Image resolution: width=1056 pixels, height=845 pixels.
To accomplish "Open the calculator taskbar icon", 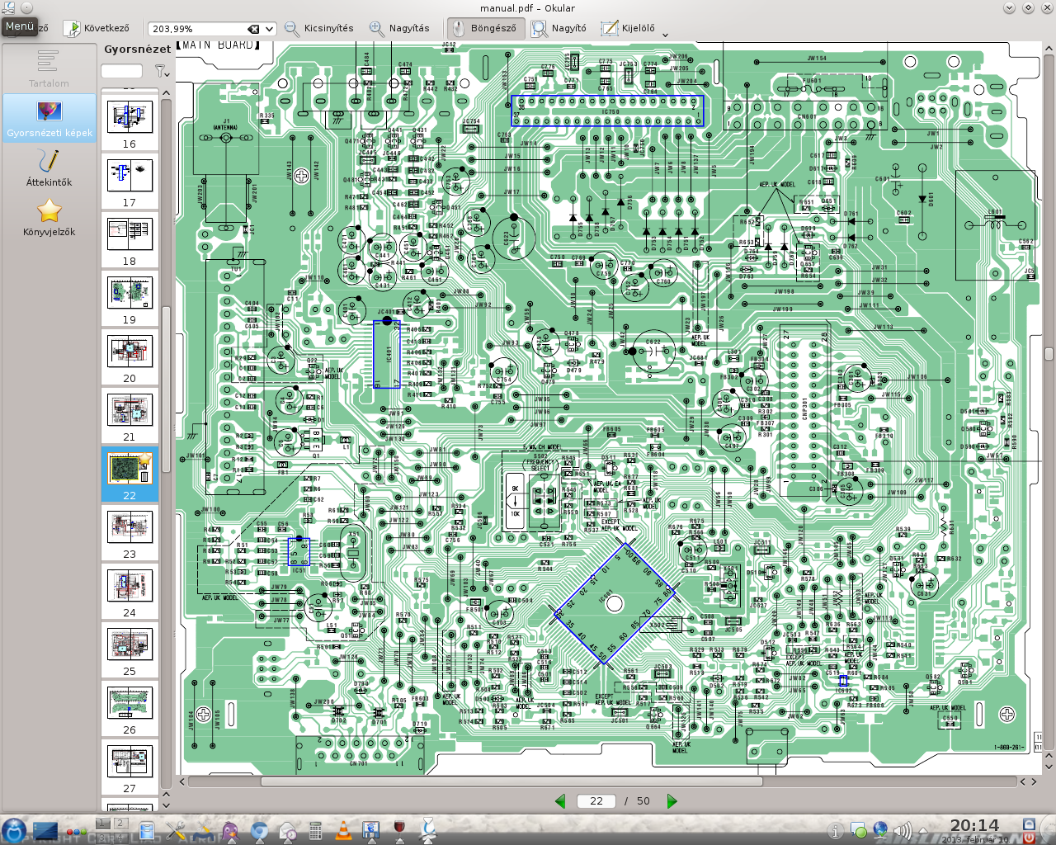I will (x=315, y=831).
